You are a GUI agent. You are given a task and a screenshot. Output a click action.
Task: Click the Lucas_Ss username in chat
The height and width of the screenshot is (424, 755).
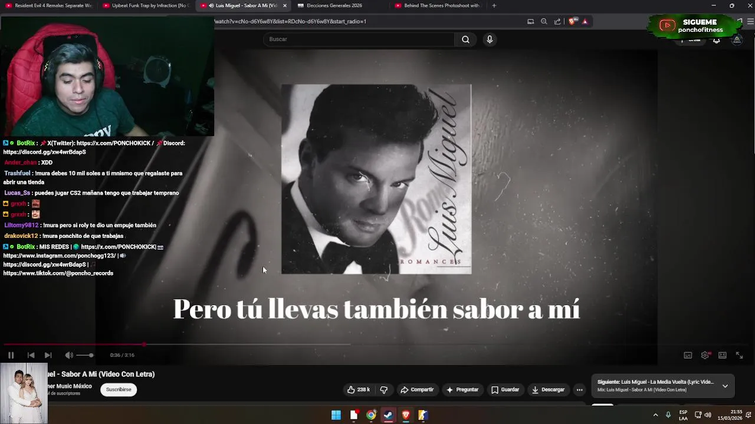pyautogui.click(x=17, y=193)
